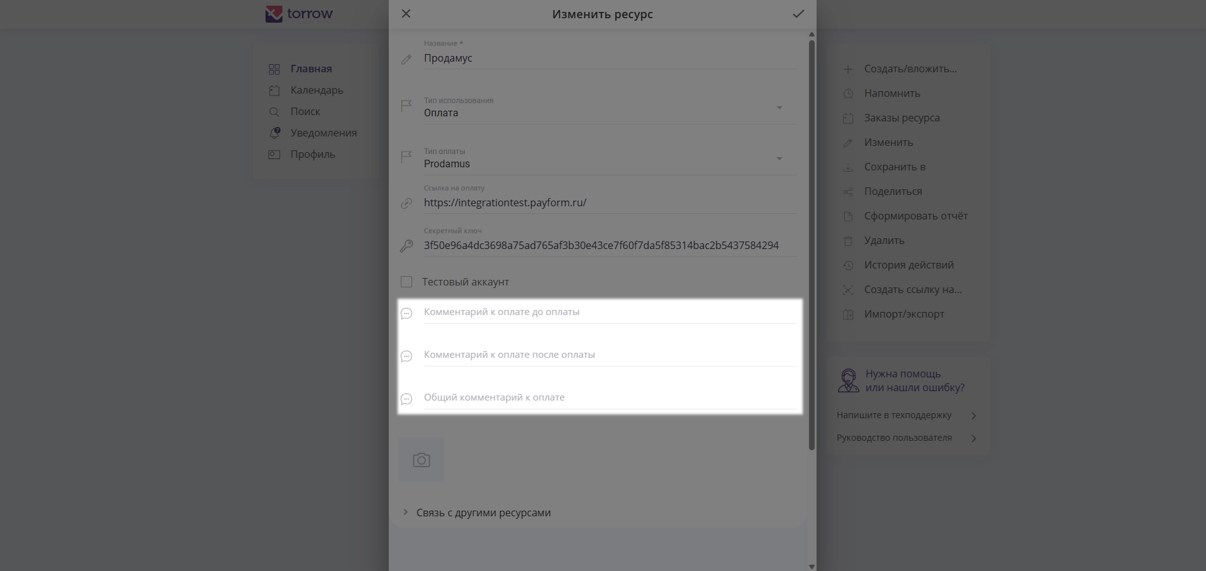
Task: Toggle the Тестовый аккаунт checkbox
Action: tap(406, 282)
